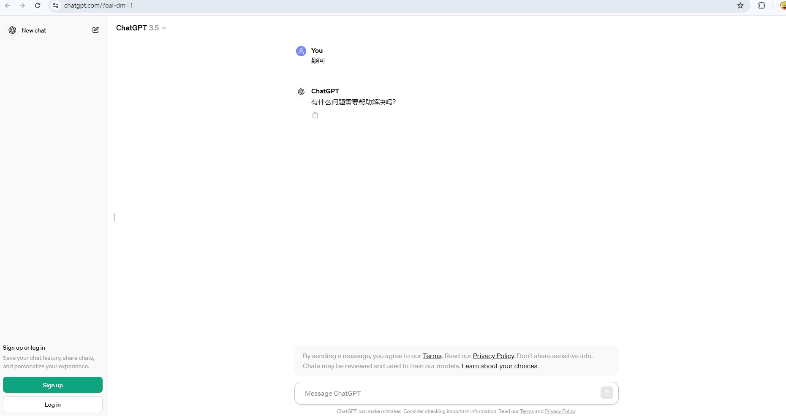The height and width of the screenshot is (416, 786).
Task: Start a new chat with the compose icon
Action: tap(95, 30)
